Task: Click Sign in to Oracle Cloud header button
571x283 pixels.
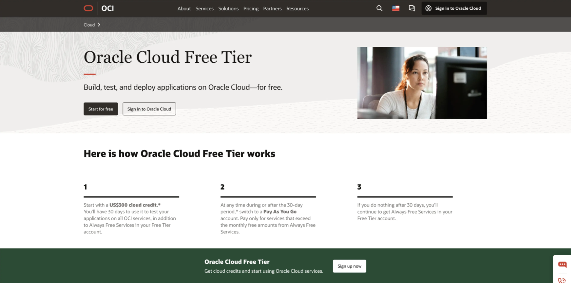Action: pyautogui.click(x=454, y=8)
